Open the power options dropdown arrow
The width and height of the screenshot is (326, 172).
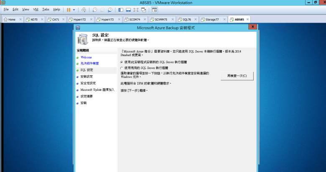coord(74,9)
